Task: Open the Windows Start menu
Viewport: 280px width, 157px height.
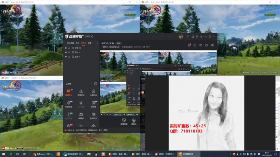Action: (3, 154)
